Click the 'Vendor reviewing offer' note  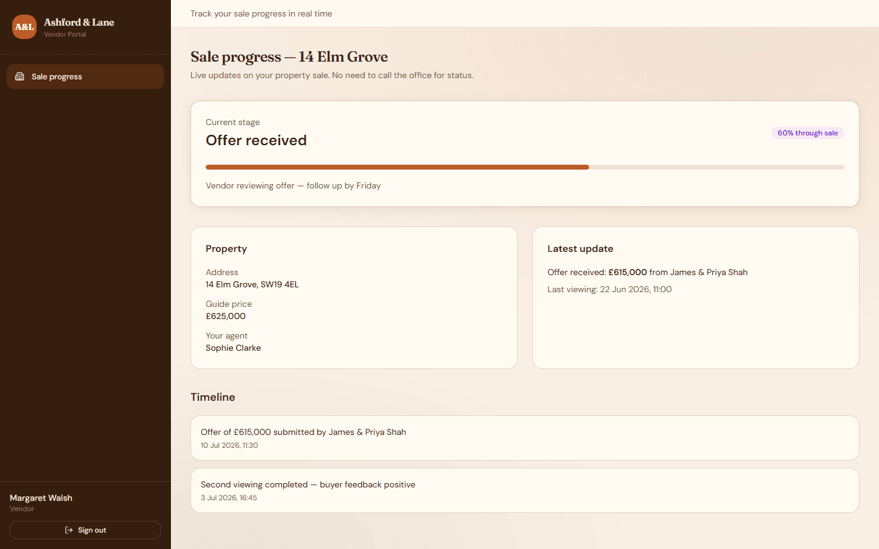293,185
